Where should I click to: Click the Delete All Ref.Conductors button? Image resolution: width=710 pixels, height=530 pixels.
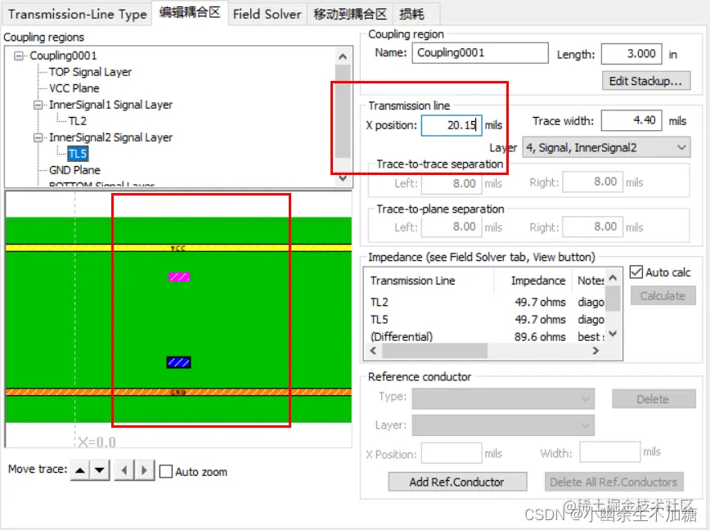click(613, 482)
